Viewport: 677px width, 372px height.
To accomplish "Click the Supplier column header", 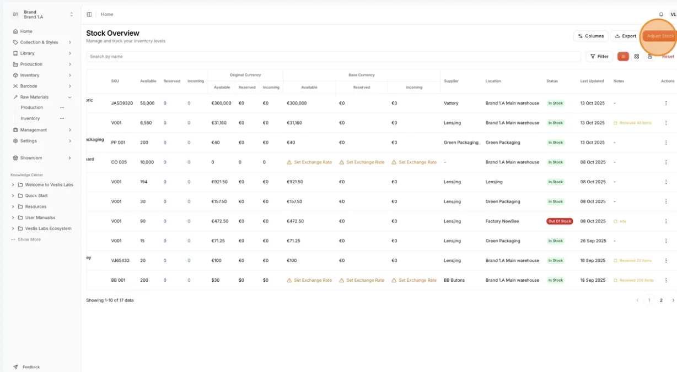I will pos(451,81).
